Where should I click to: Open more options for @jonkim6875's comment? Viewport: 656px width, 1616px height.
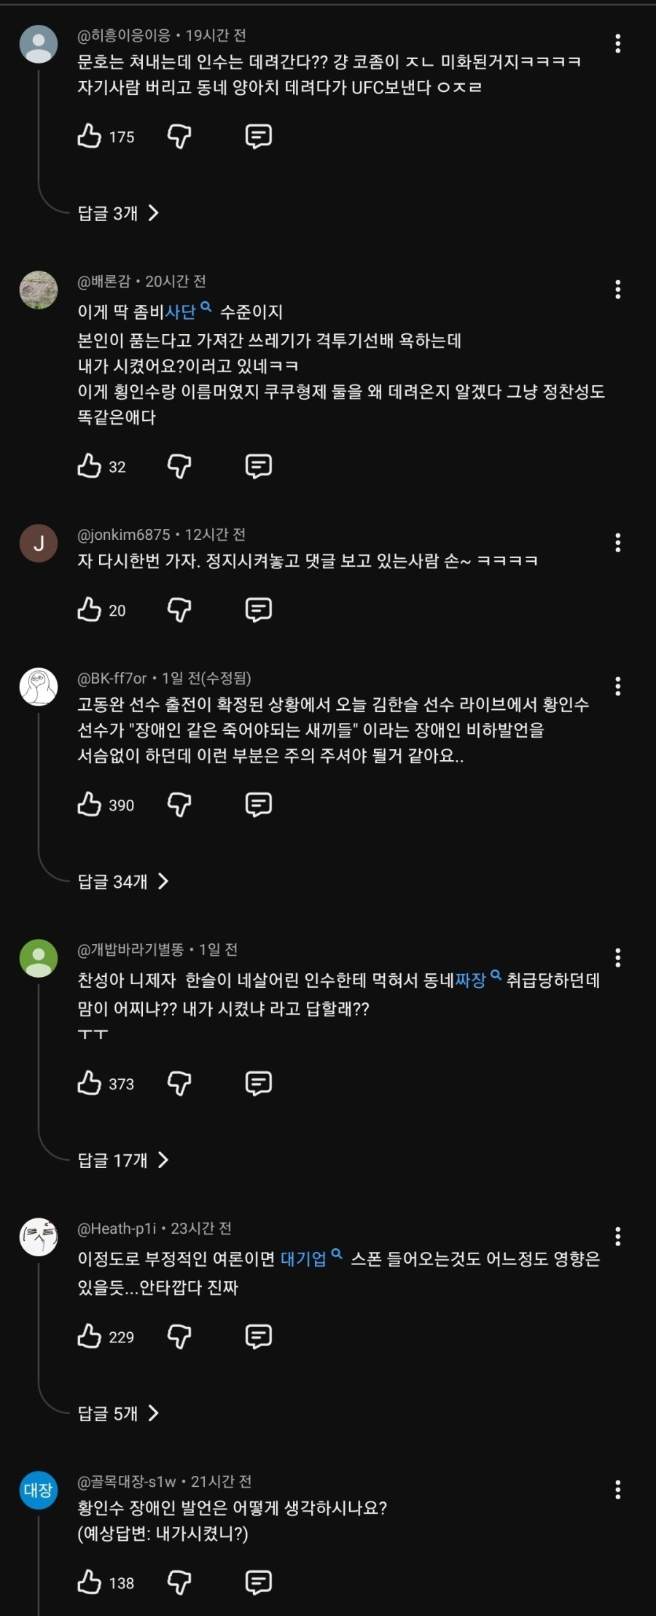coord(617,542)
